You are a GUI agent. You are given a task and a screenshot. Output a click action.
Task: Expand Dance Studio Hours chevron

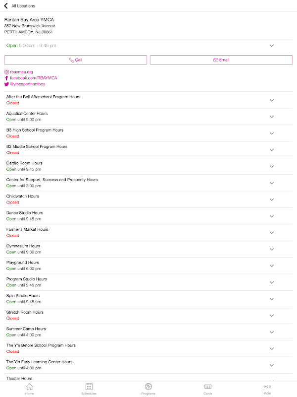[272, 216]
